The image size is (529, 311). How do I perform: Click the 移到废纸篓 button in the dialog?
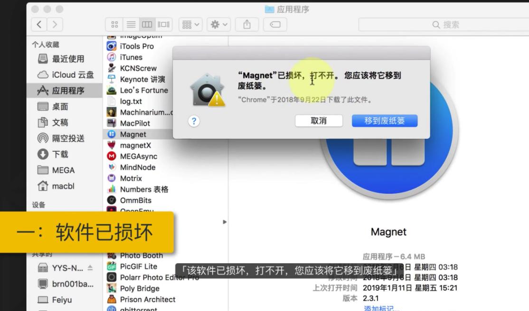384,121
